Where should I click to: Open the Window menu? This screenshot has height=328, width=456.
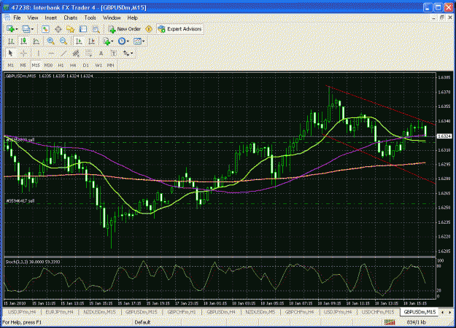pyautogui.click(x=112, y=17)
